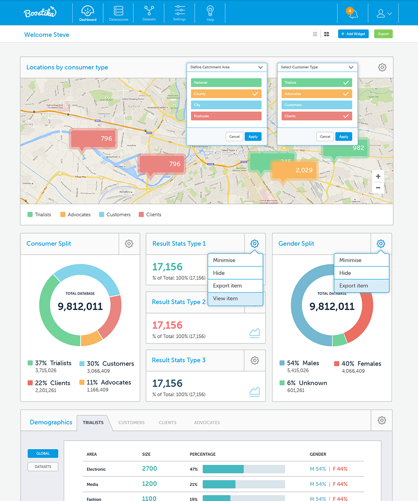Viewport: 418px width, 501px height.
Task: Open Help lightbulb icon
Action: (210, 13)
